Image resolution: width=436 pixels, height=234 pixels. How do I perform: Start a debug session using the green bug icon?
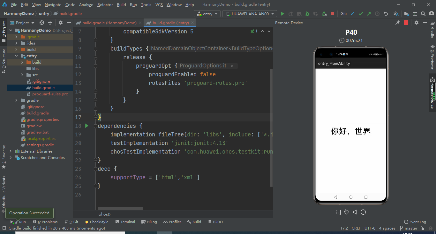click(x=307, y=14)
